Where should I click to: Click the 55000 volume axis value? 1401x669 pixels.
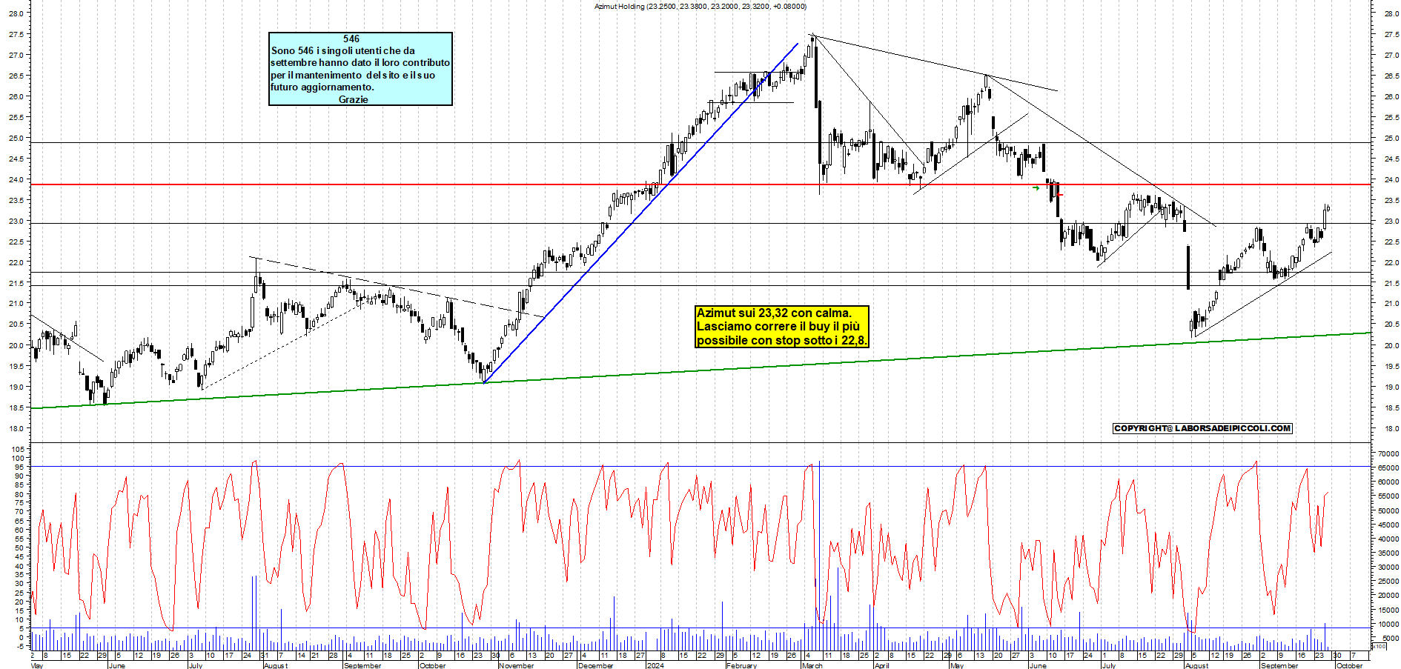(x=1388, y=496)
